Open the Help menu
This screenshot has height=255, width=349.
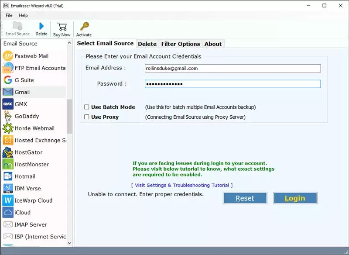(x=23, y=15)
